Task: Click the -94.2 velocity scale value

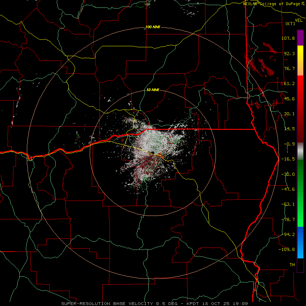Action: [x=288, y=234]
